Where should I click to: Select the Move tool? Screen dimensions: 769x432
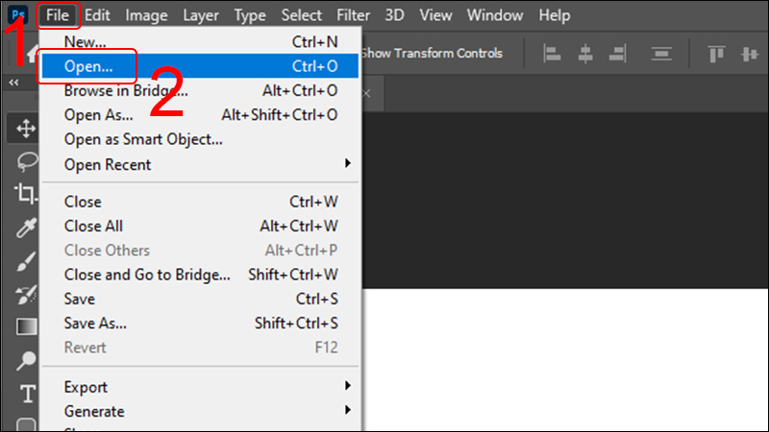pos(26,129)
